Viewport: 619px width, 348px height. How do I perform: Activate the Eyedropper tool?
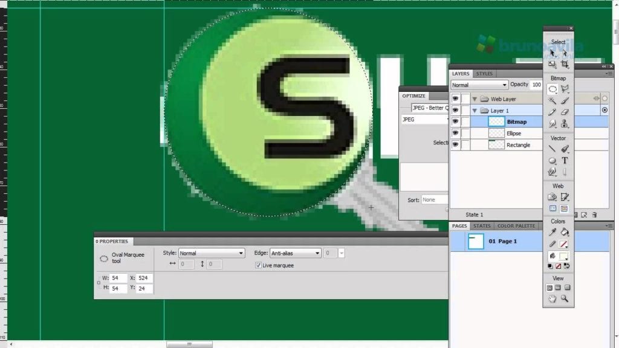click(x=552, y=232)
